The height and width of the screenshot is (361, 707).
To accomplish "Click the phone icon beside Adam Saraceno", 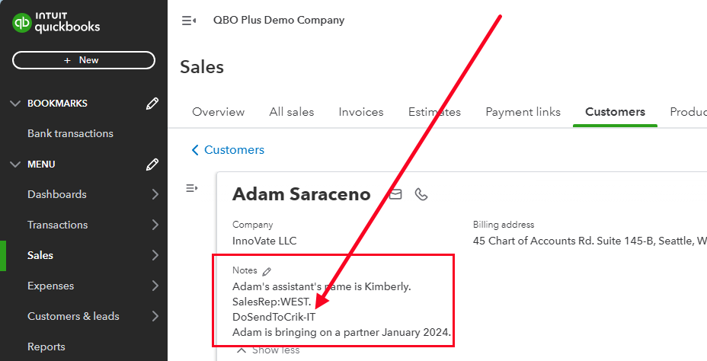I will tap(421, 194).
